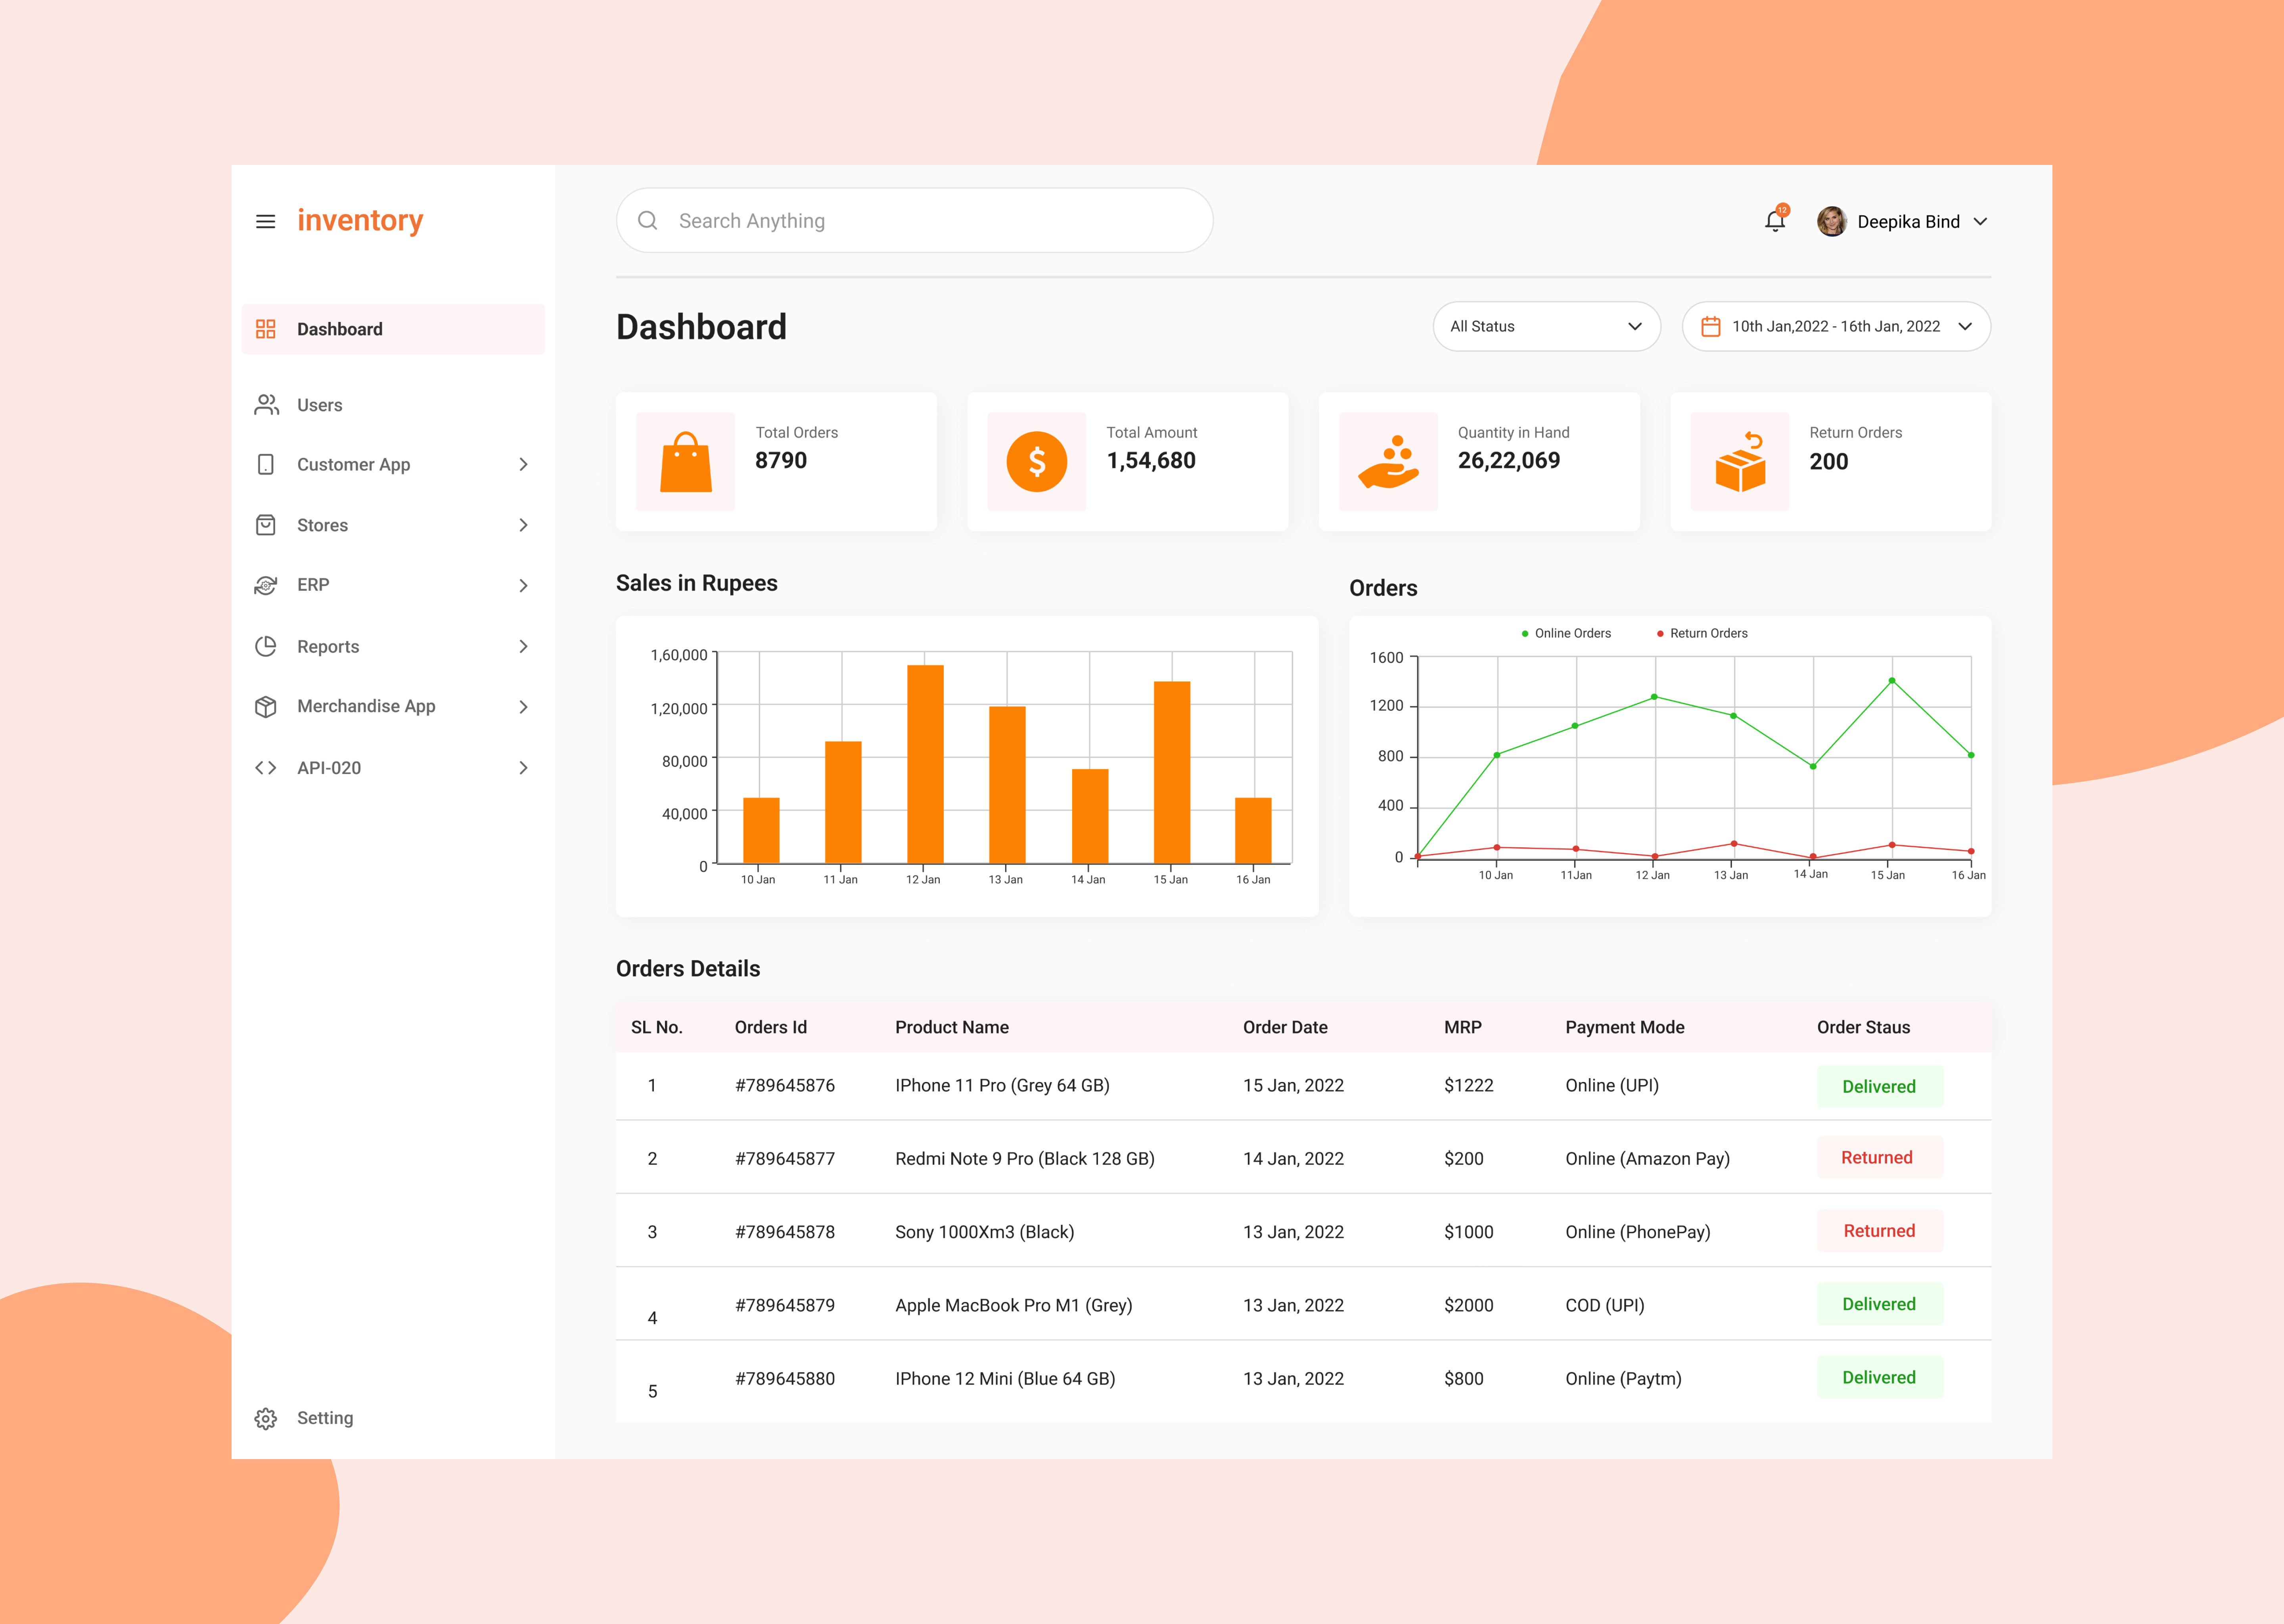The image size is (2284, 1624).
Task: Click the Merchandise App box icon
Action: coord(265,706)
